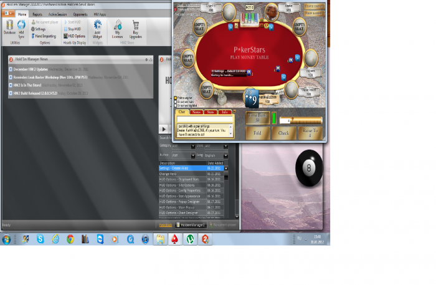
Task: Click the chat message input field
Action: [x=205, y=119]
